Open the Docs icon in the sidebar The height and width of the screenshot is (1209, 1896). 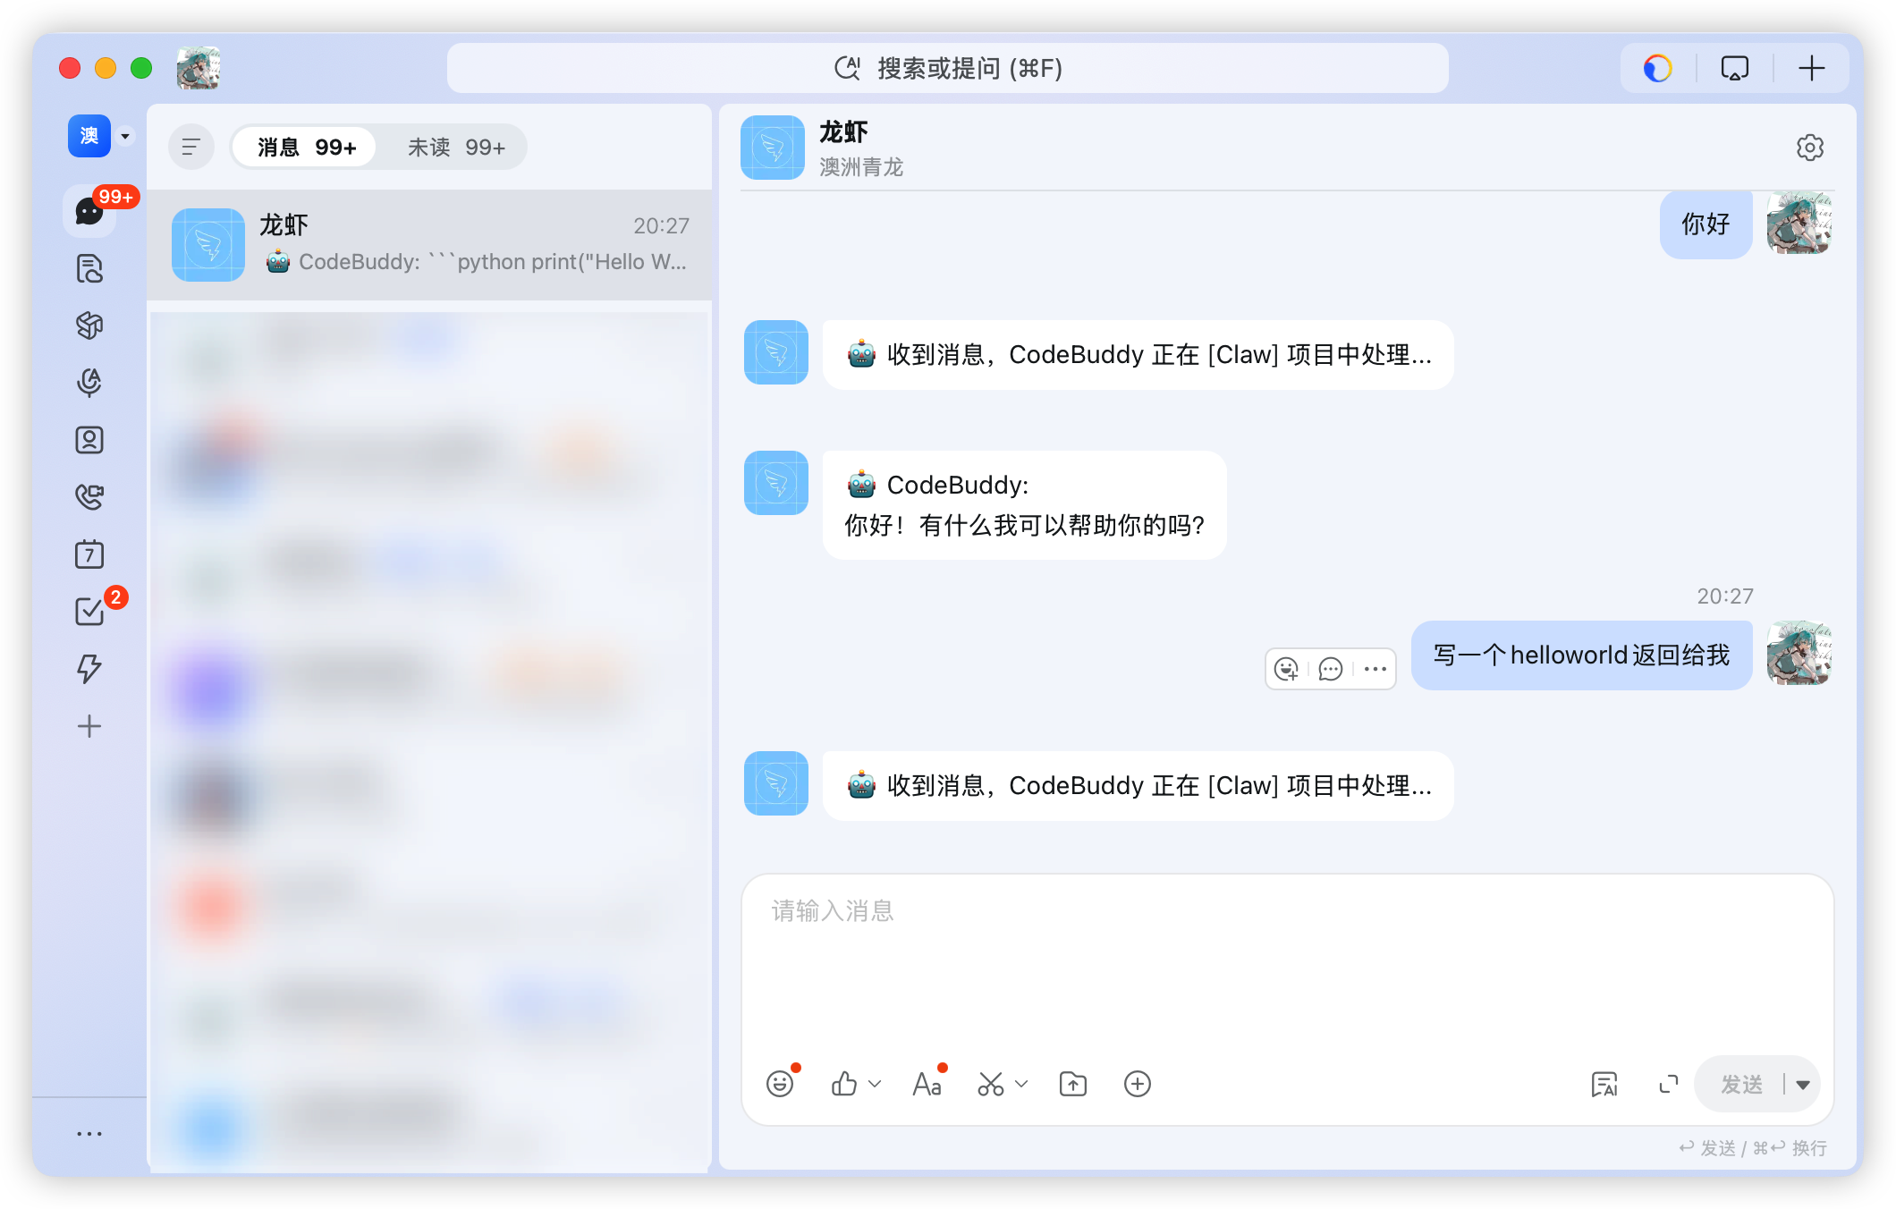(x=89, y=268)
